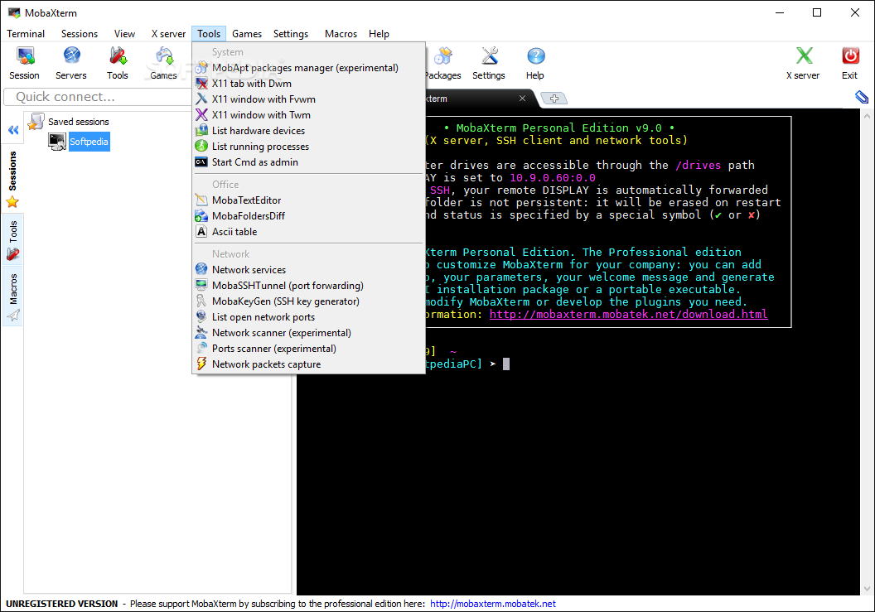Open the Servers toolbar icon

(x=71, y=63)
